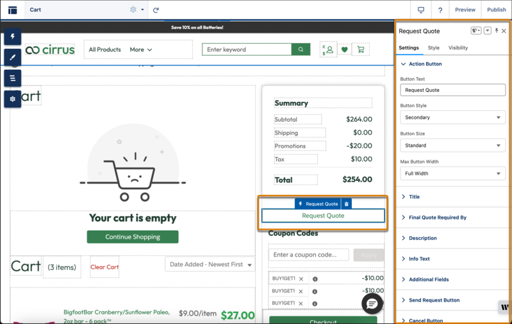This screenshot has height=324, width=512.
Task: Open the page structure panel icon at top left
Action: (x=12, y=10)
